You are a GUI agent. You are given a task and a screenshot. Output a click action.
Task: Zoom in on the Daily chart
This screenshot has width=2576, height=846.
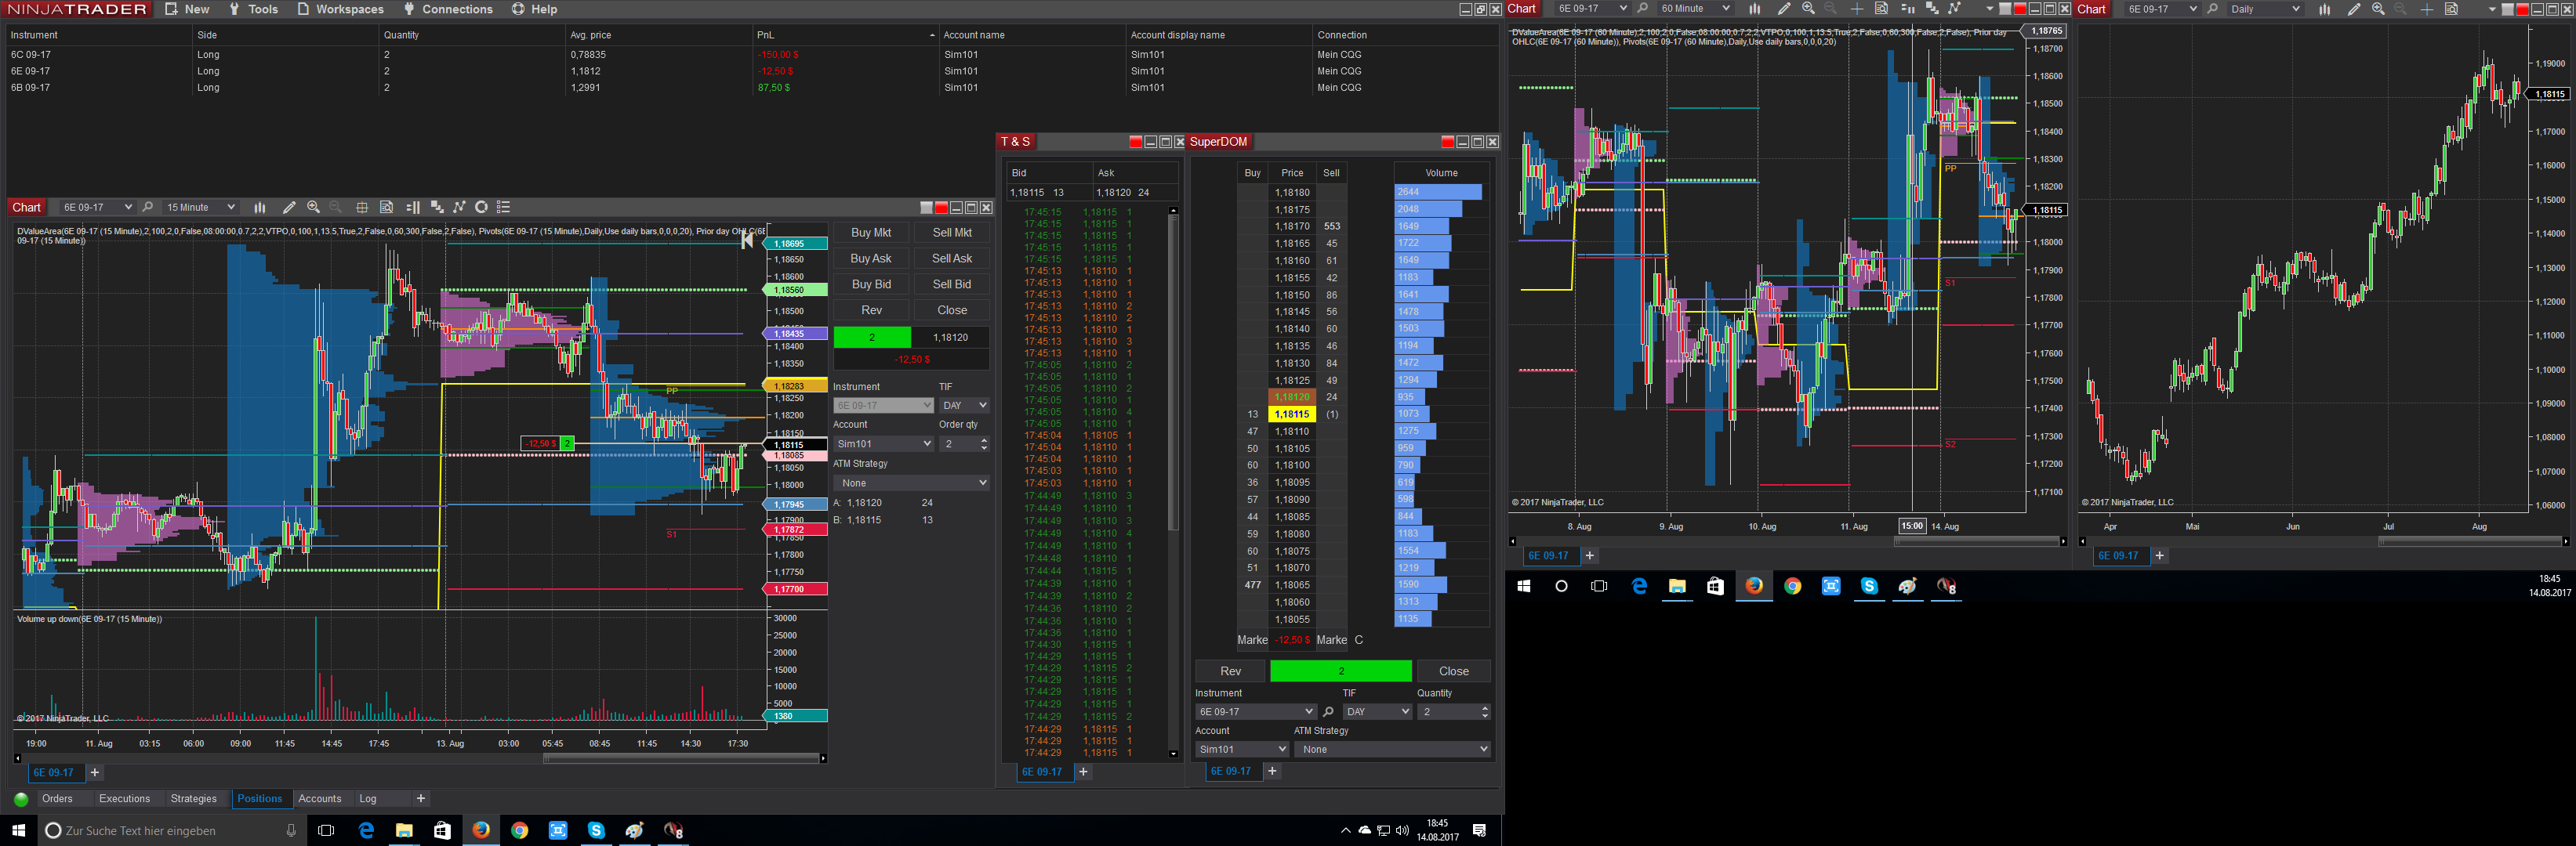tap(2378, 9)
